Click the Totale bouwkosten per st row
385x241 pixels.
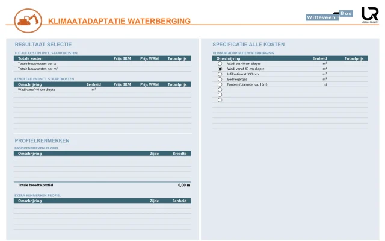pos(102,64)
